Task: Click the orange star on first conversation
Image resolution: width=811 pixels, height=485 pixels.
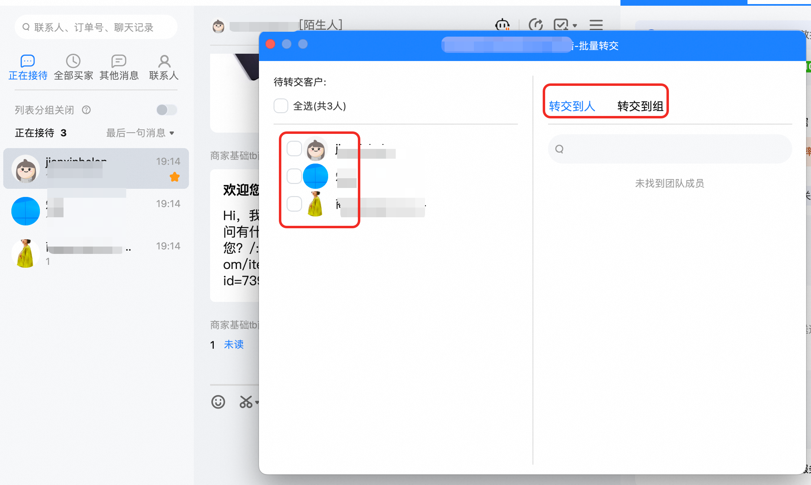Action: pyautogui.click(x=175, y=177)
